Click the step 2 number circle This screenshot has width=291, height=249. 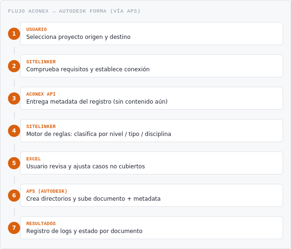(14, 66)
